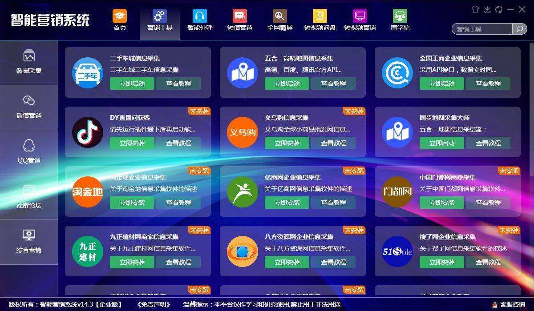Click the 九正建材 green icon
Screen dimensions: 534x311
pyautogui.click(x=88, y=251)
